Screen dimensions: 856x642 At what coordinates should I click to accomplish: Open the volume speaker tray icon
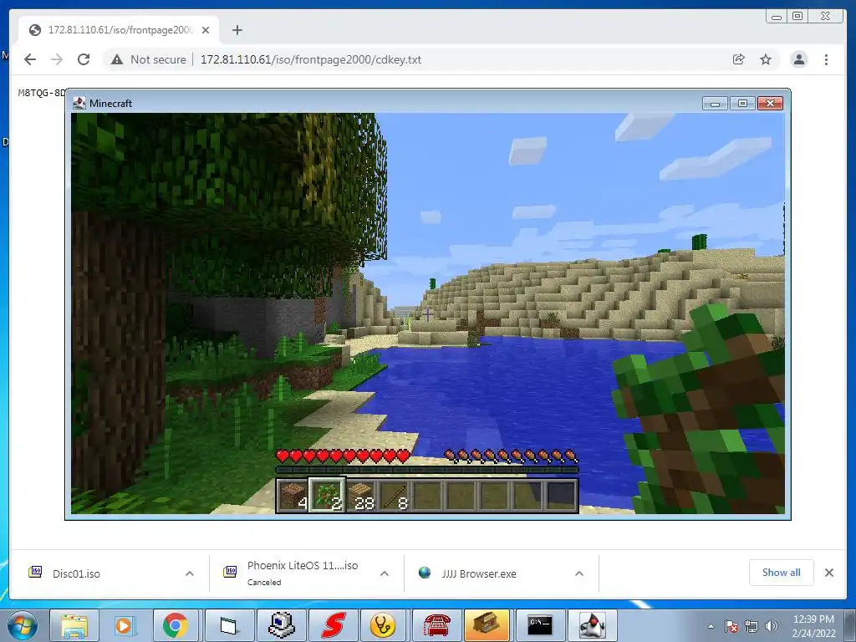coord(772,626)
